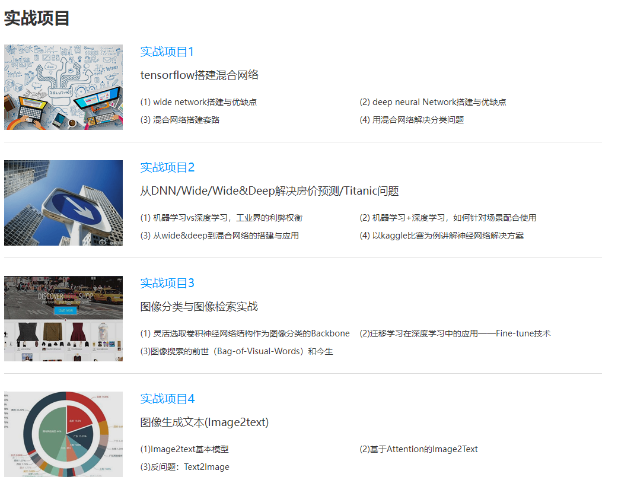Click the 实战项目 page heading
The width and height of the screenshot is (634, 480).
(37, 18)
